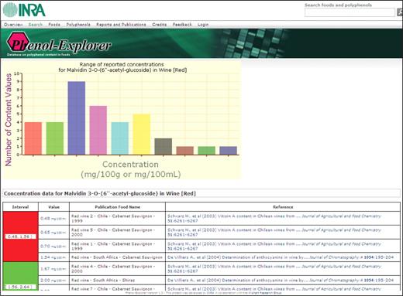Click the dark gray bar in the chart
Screen dimensions: 403x296
pos(164,146)
